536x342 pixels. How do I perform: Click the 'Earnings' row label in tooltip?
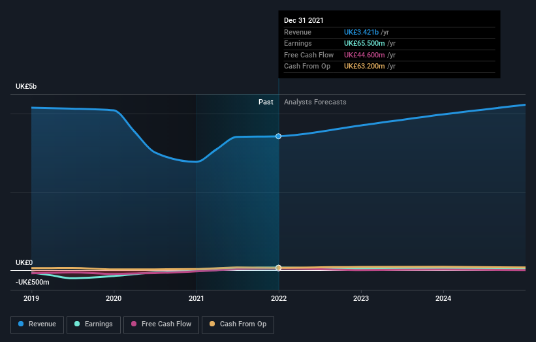coord(298,43)
